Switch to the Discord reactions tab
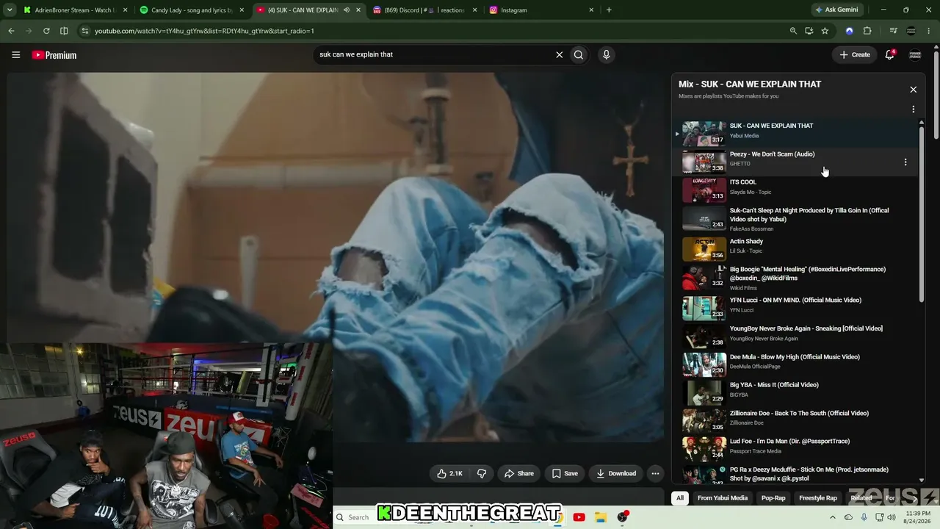This screenshot has width=940, height=529. click(x=424, y=10)
